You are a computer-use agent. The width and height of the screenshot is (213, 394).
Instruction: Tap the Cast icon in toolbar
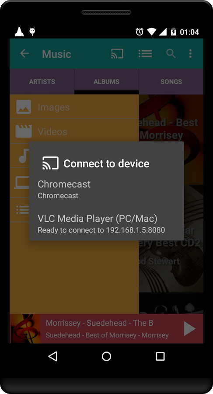(117, 53)
